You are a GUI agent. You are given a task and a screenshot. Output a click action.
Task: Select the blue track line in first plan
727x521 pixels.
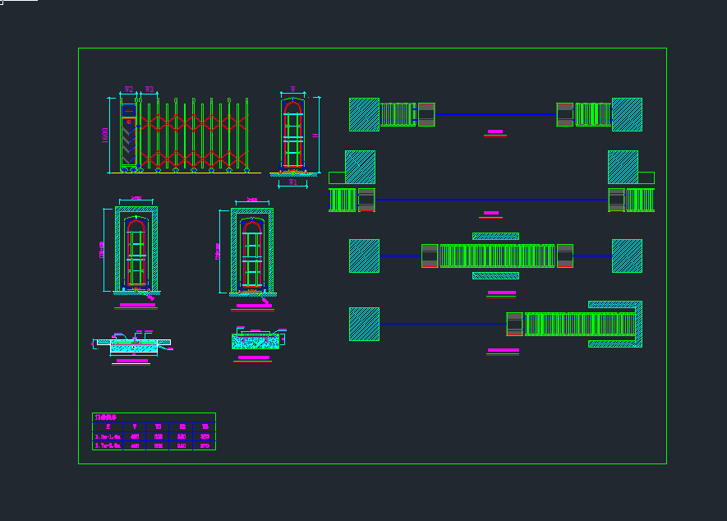coord(495,113)
